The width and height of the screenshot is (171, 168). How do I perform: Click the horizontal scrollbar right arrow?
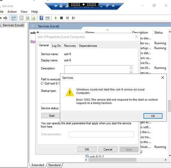coord(166,160)
